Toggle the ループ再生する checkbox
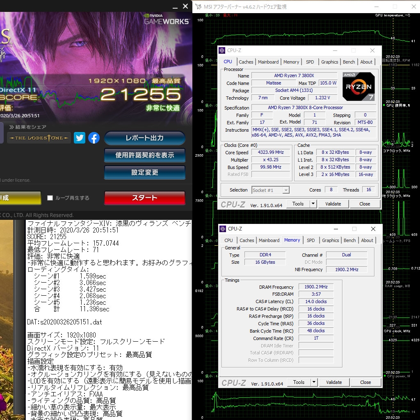This screenshot has width=420, height=420. coord(50,198)
